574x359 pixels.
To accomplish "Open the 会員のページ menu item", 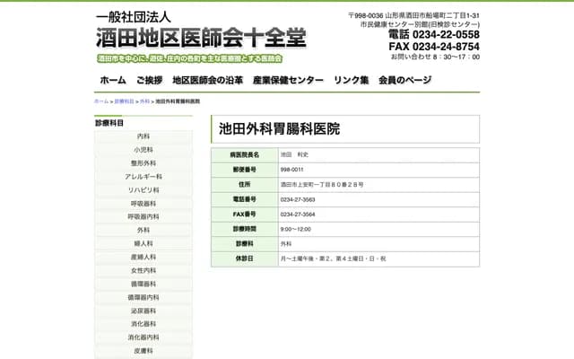I will click(404, 80).
